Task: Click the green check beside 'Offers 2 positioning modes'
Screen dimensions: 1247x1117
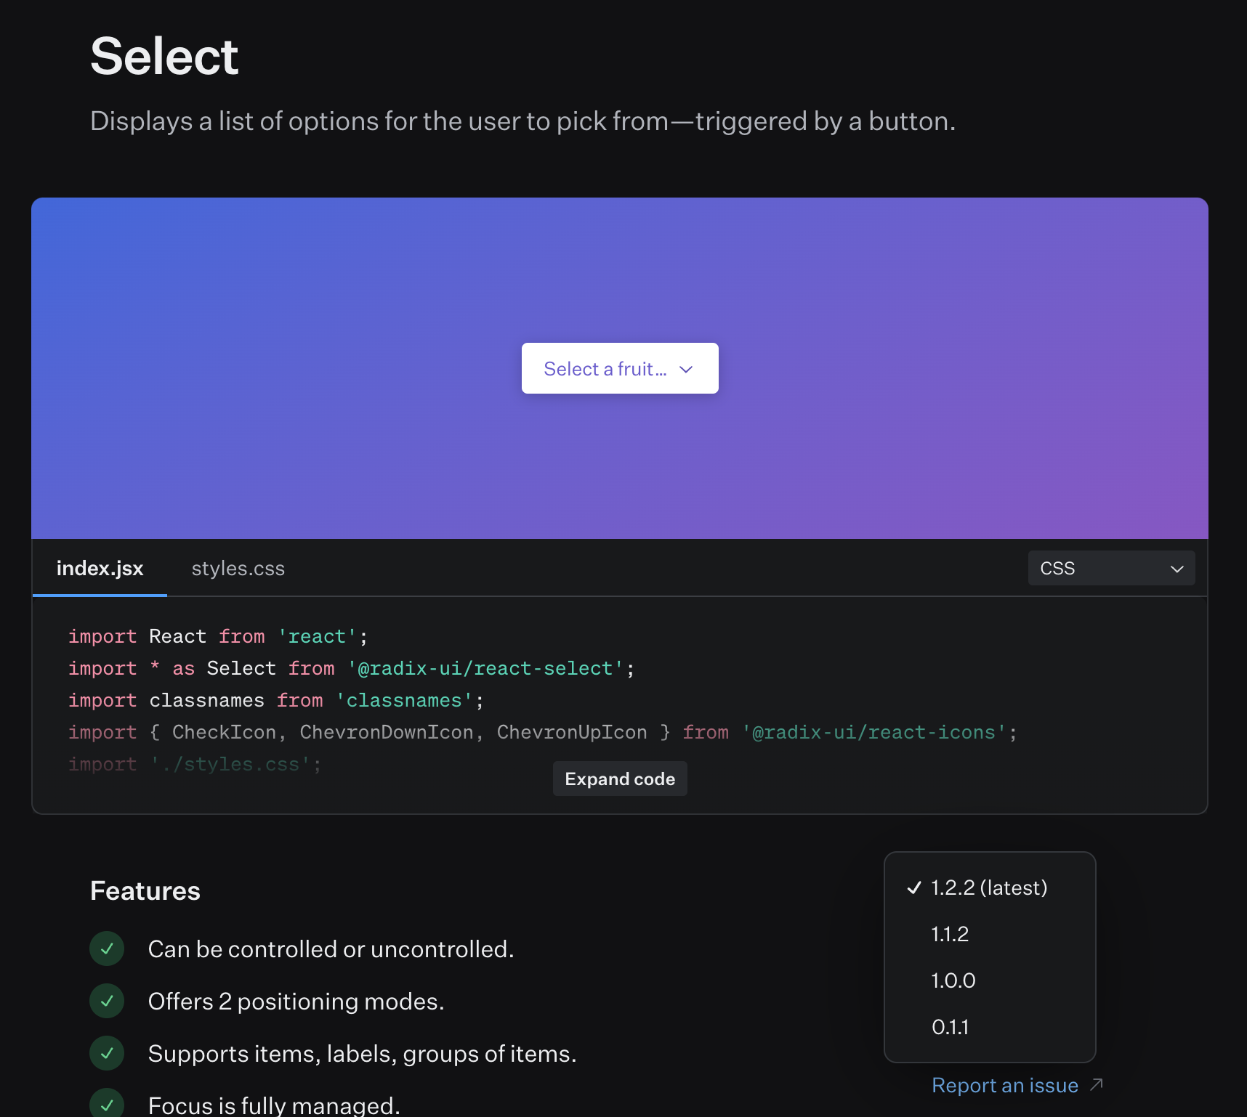Action: point(107,1001)
